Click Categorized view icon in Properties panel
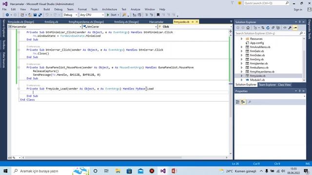Screen dimensions: 312x175 click(237, 102)
